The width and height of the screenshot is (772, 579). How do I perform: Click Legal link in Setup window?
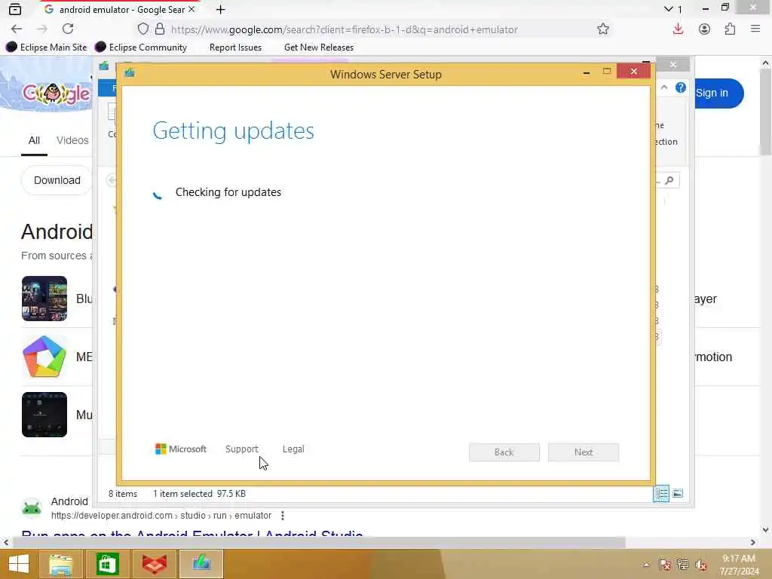(293, 449)
